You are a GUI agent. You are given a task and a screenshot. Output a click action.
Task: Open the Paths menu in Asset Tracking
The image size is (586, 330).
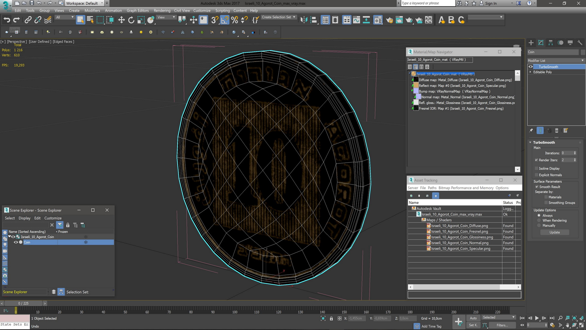pyautogui.click(x=432, y=188)
